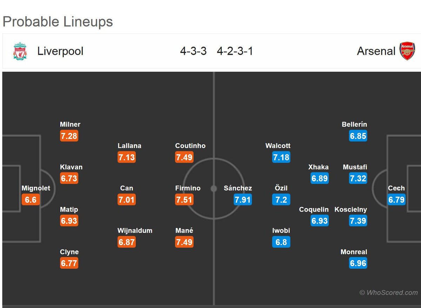The height and width of the screenshot is (308, 421).
Task: Click Mignolet's 6.6 goalkeeper rating
Action: coord(31,200)
